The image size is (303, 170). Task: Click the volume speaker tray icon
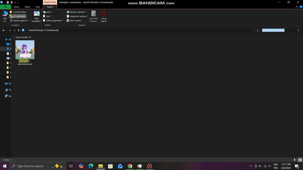tap(270, 166)
